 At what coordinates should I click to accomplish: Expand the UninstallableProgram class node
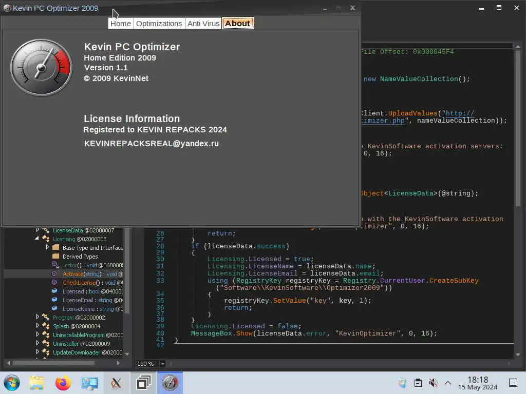click(37, 334)
